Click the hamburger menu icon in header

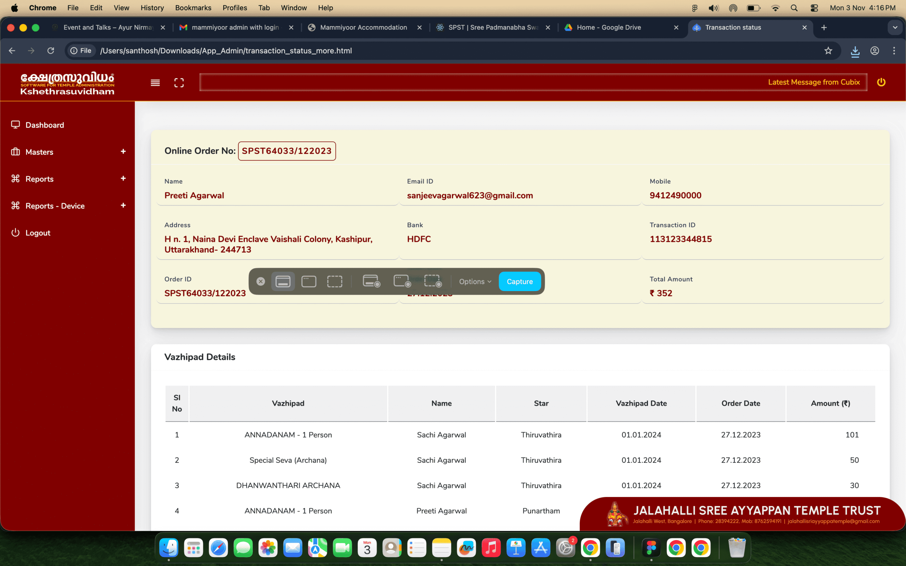pyautogui.click(x=155, y=83)
